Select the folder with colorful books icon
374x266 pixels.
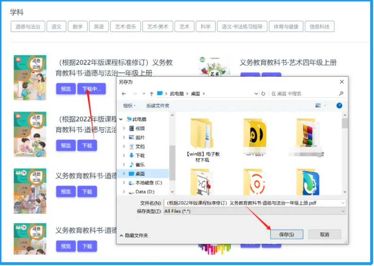(x=308, y=137)
